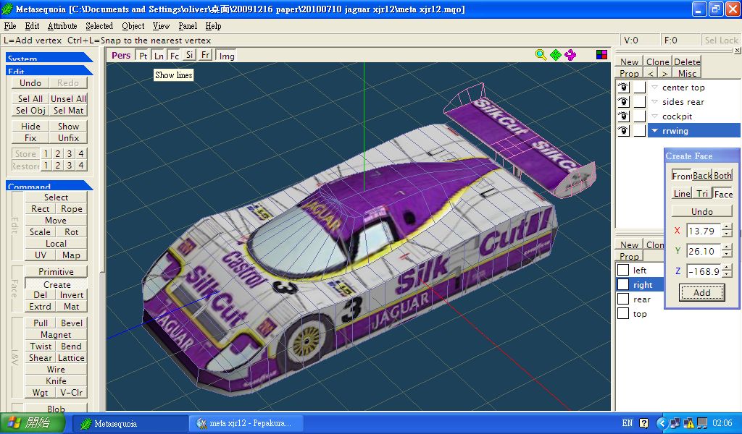Toggle the Si simple display button
The width and height of the screenshot is (742, 434).
(x=189, y=55)
